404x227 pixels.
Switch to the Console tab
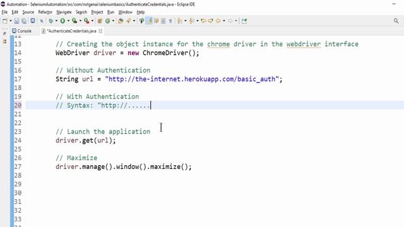click(x=22, y=31)
